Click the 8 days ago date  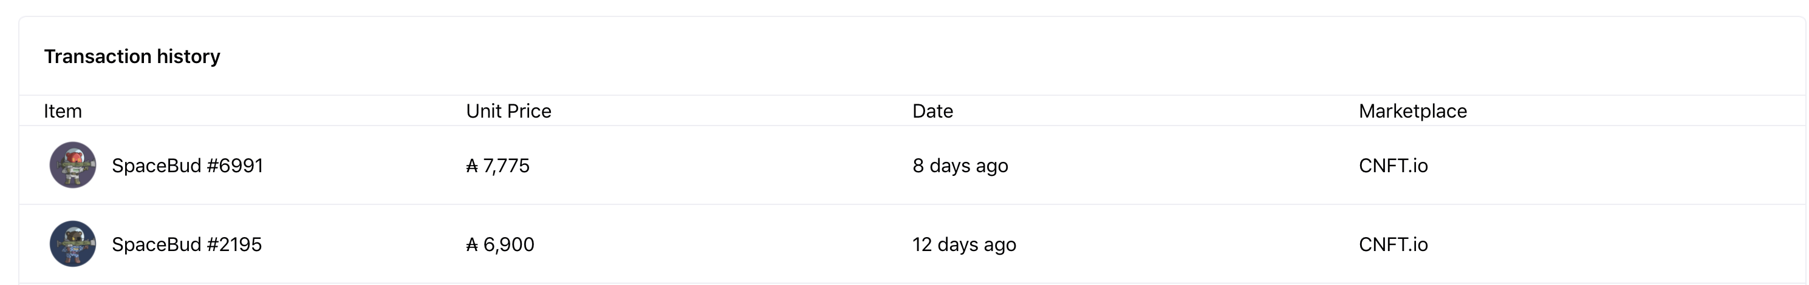pyautogui.click(x=960, y=166)
